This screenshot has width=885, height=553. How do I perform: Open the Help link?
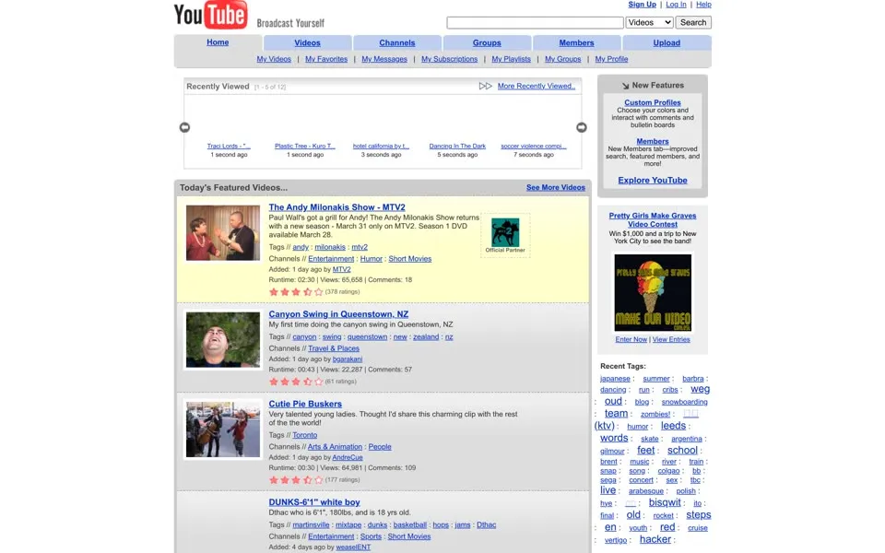tap(703, 5)
